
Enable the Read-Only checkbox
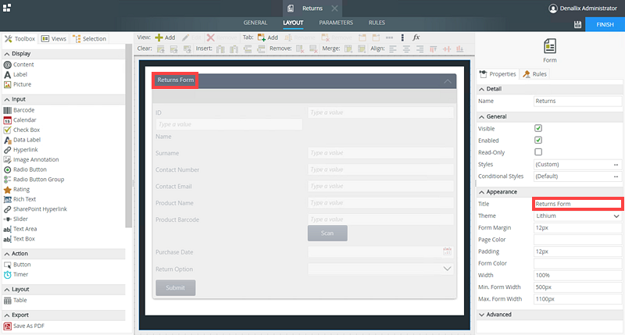tap(538, 151)
